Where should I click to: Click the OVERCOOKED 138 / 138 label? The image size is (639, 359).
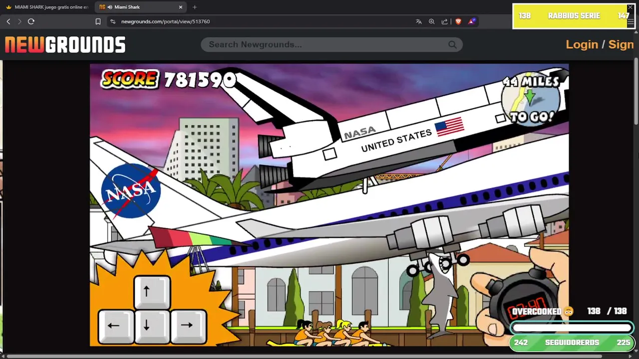[x=569, y=311]
